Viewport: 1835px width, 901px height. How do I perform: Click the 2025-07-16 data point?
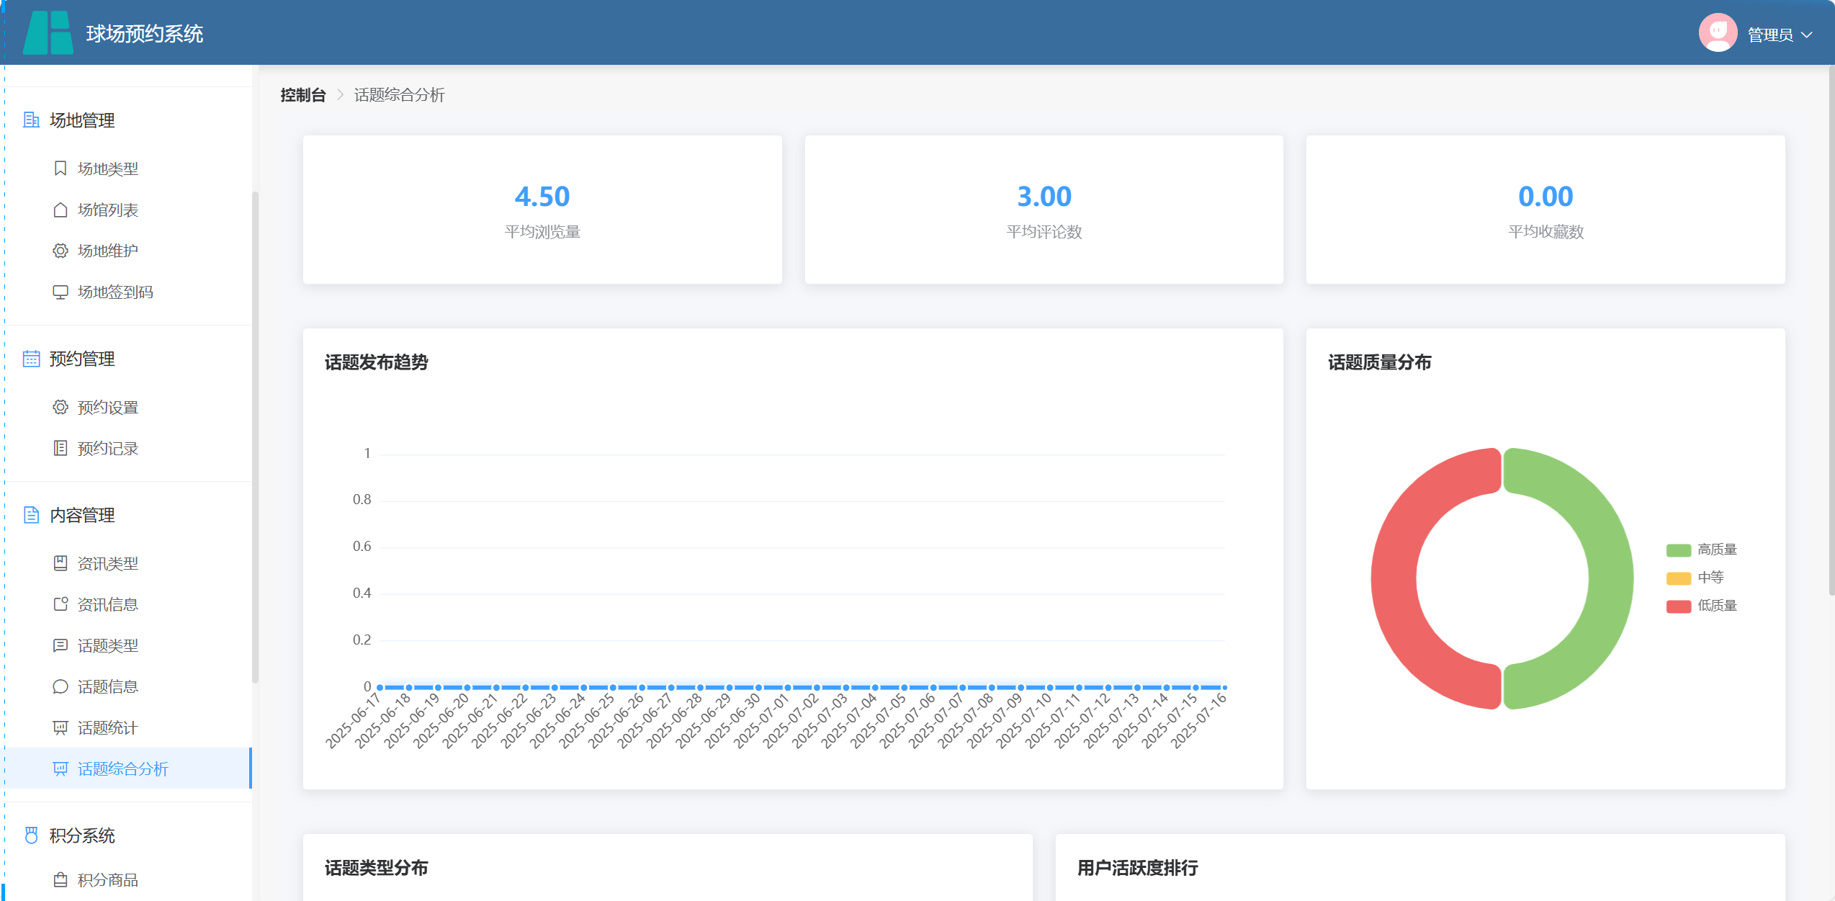pyautogui.click(x=1224, y=687)
